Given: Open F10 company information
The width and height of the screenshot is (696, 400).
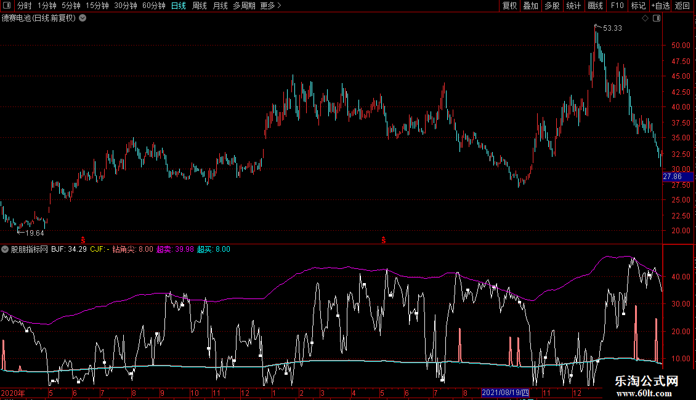Looking at the screenshot, I should pos(617,6).
